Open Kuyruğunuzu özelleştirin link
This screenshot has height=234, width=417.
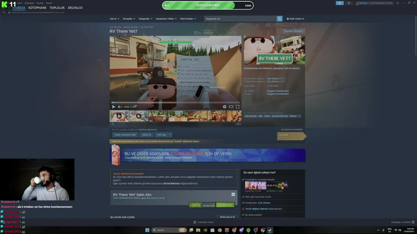point(292,129)
